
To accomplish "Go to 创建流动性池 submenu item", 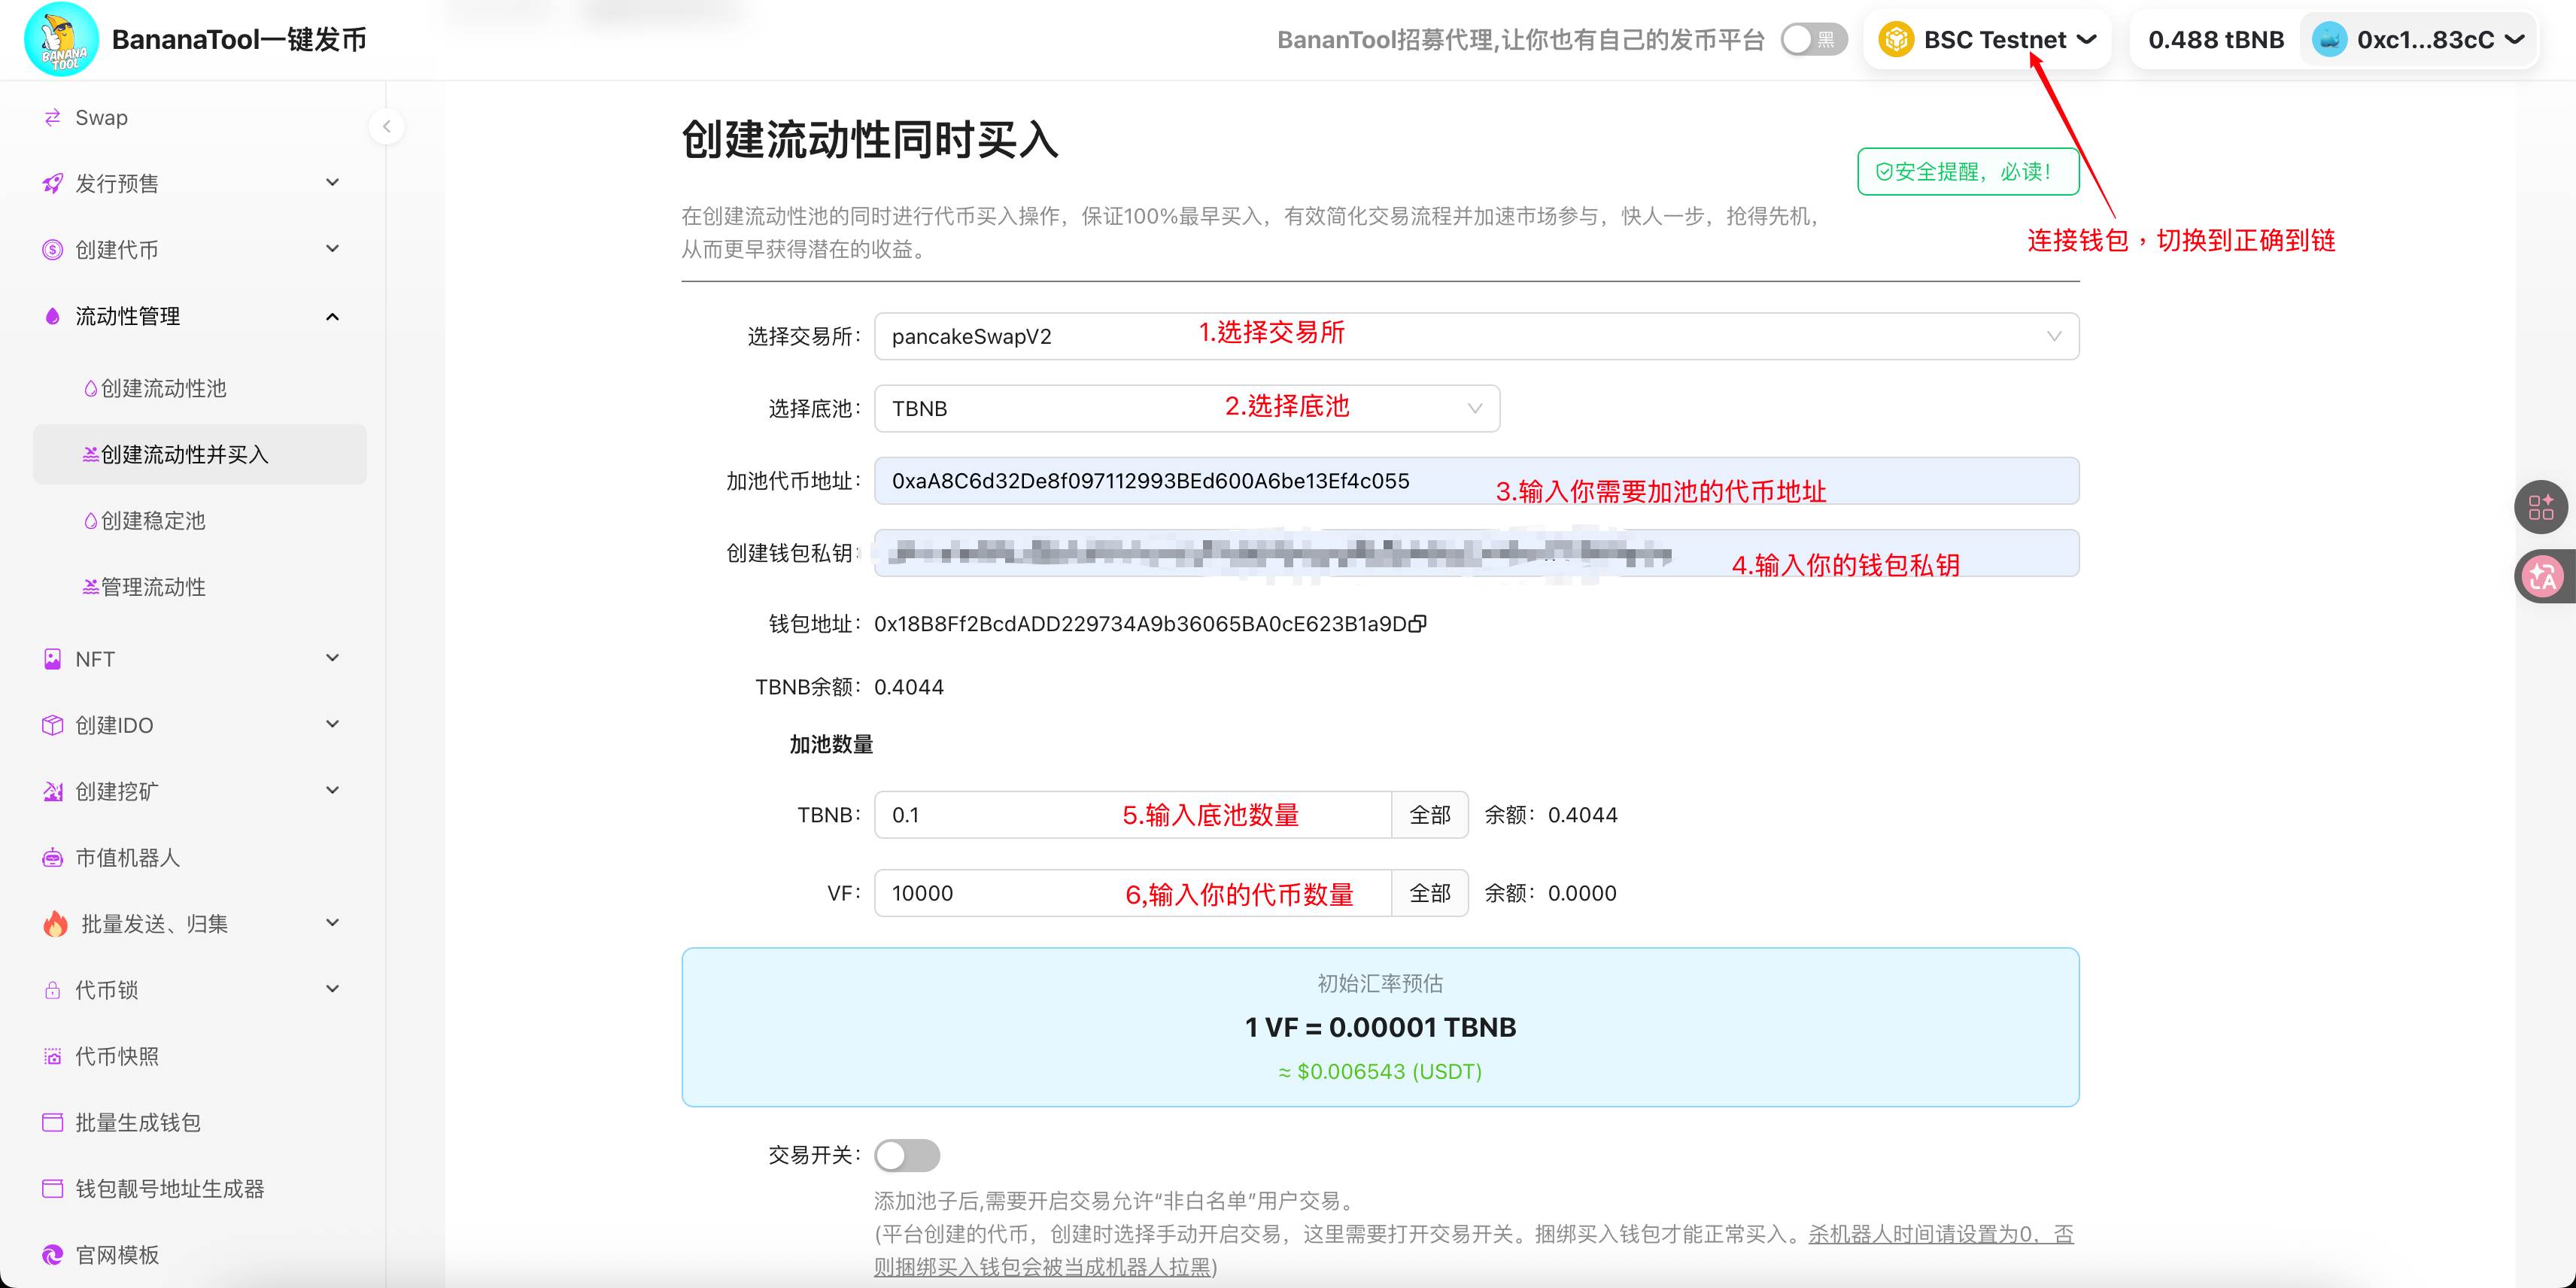I will coord(163,388).
